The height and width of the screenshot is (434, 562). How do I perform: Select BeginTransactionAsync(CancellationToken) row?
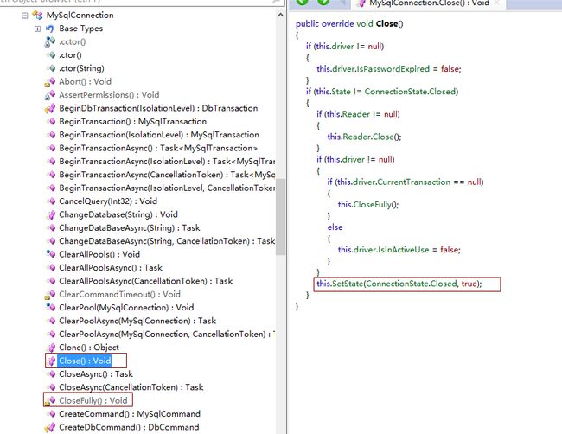tap(167, 175)
